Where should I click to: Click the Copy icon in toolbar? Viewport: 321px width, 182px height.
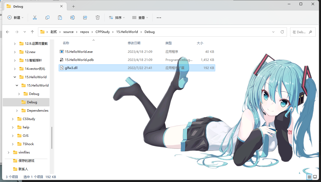point(47,18)
